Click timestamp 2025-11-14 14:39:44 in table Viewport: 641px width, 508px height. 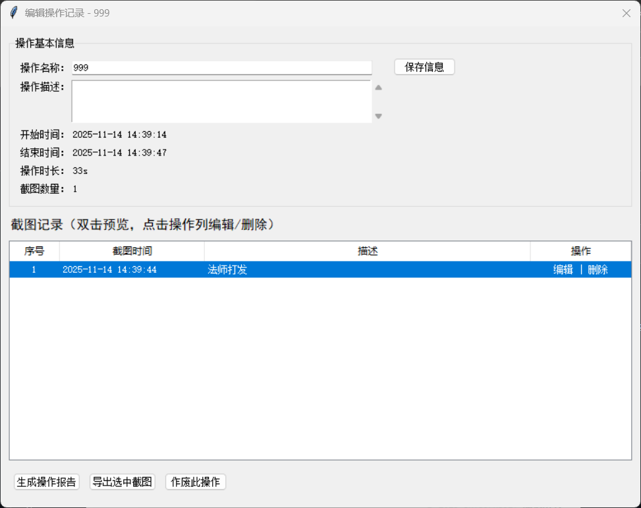[x=109, y=269]
